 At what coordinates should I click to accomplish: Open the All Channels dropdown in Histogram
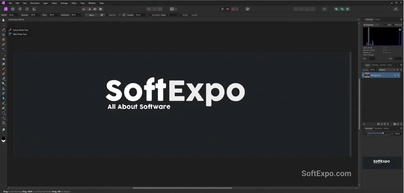click(370, 25)
